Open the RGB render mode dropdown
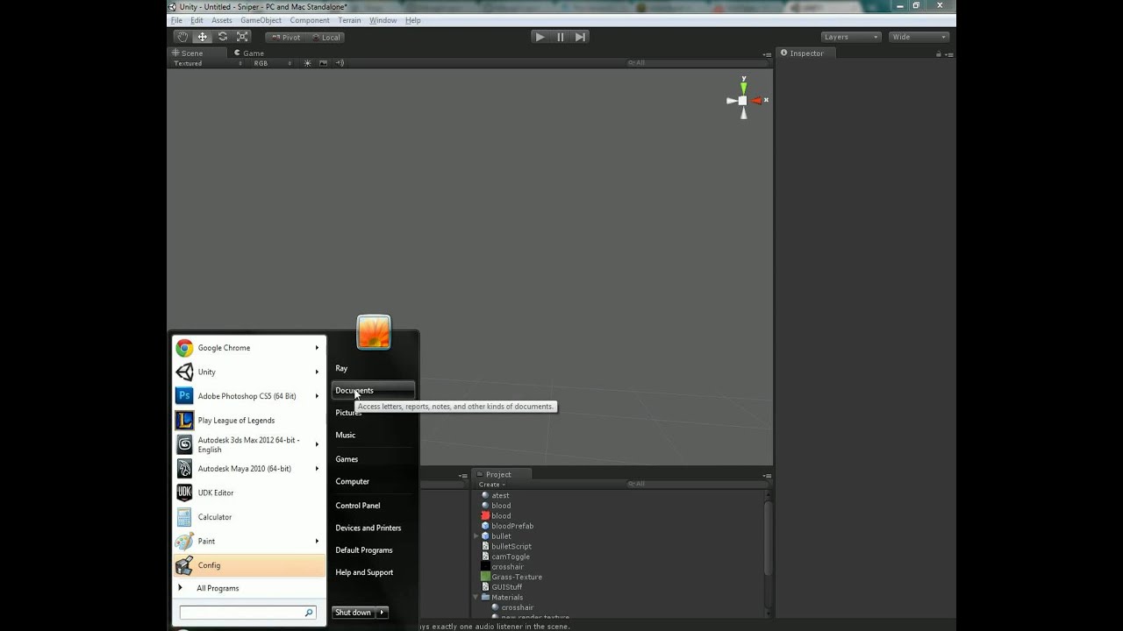Viewport: 1123px width, 631px height. click(x=273, y=63)
